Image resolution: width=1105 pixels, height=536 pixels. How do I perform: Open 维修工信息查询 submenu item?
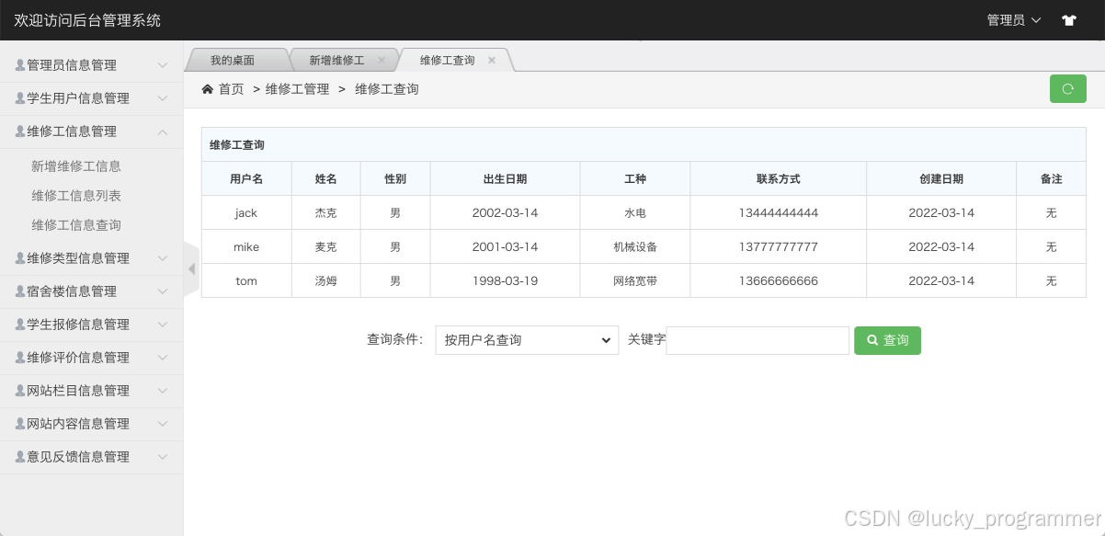pyautogui.click(x=76, y=225)
